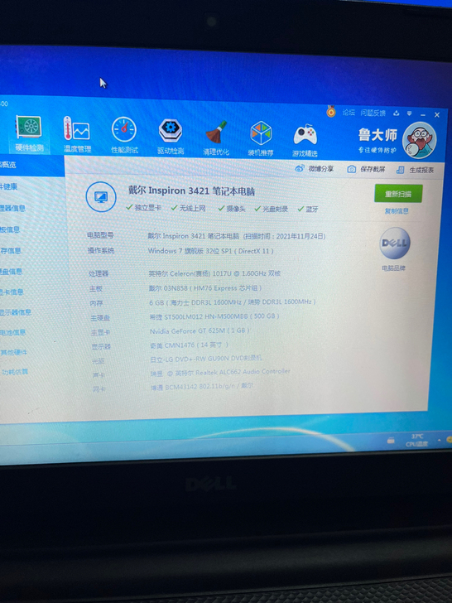The image size is (452, 603).
Task: Click the scan date 2021年11月24日 text
Action: pyautogui.click(x=301, y=236)
